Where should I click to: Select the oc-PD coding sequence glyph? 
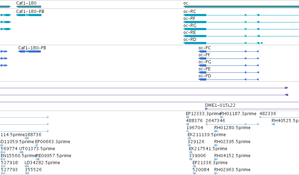click(x=229, y=79)
